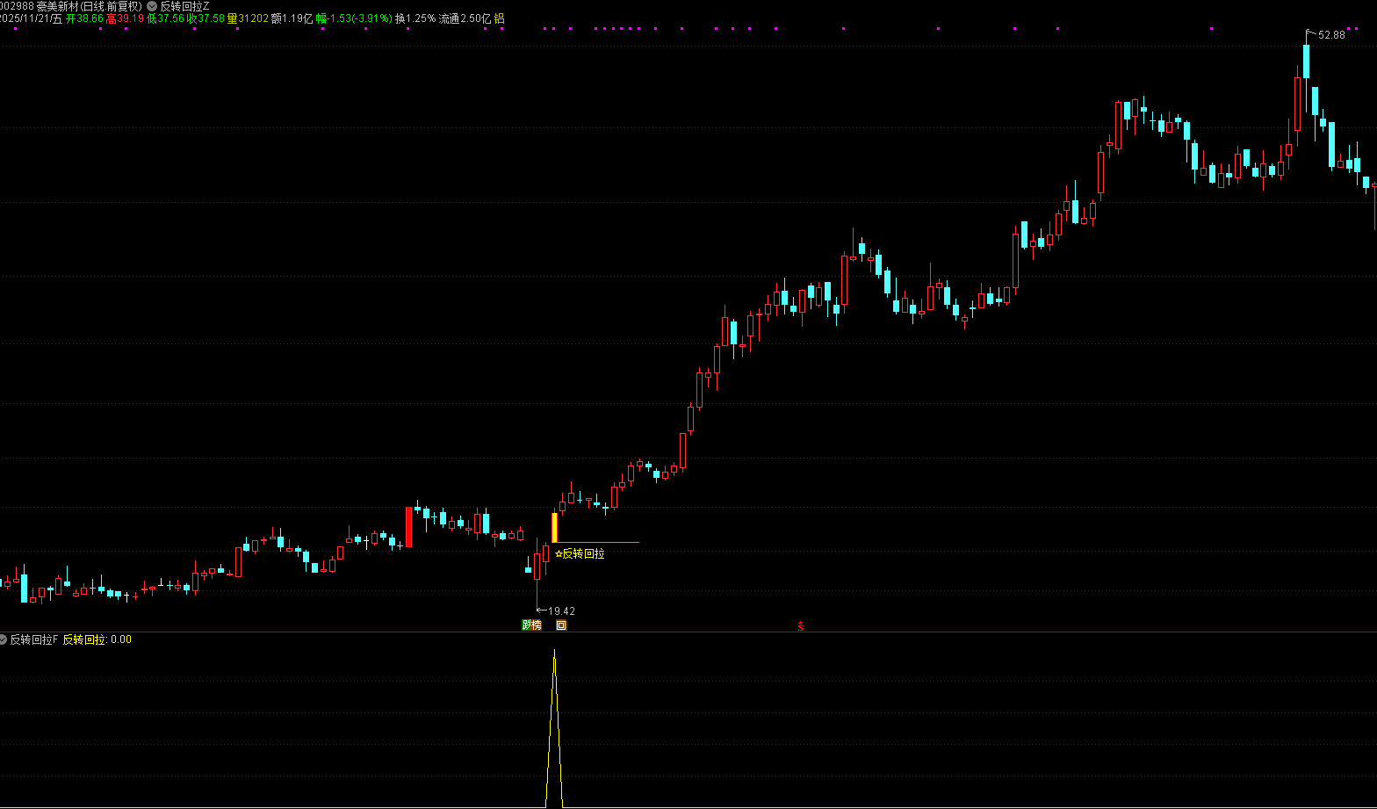This screenshot has width=1377, height=809.
Task: Click the low price 低37.56
Action: pos(166,18)
